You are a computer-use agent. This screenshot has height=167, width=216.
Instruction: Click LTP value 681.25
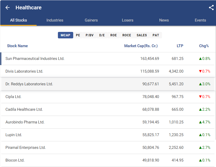tap(178, 59)
